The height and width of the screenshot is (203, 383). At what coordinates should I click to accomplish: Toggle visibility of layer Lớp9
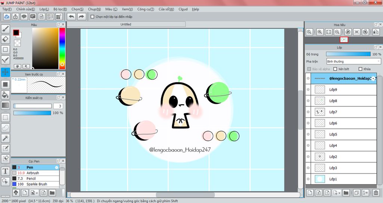(x=308, y=90)
